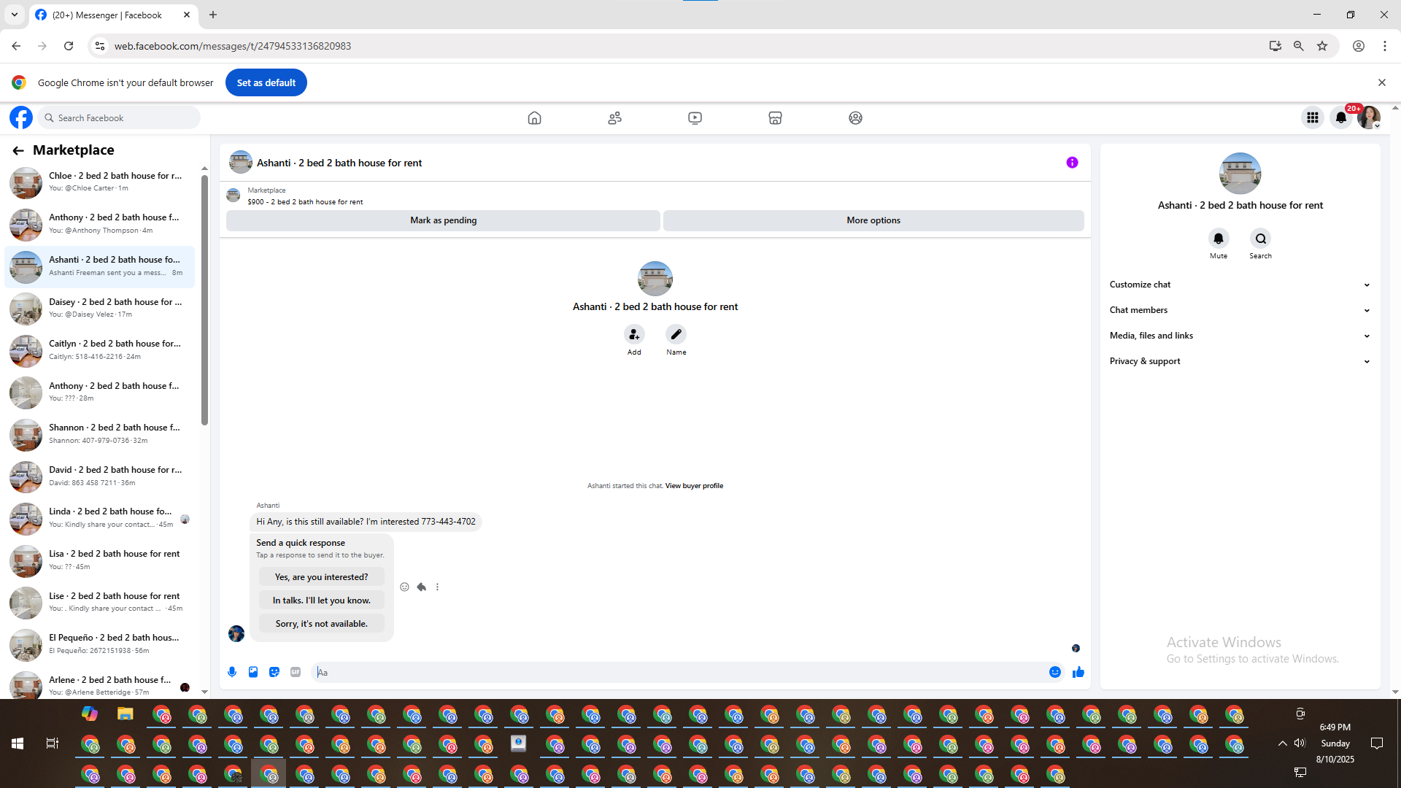Viewport: 1401px width, 788px height.
Task: Open the View buyer profile link
Action: pos(694,486)
